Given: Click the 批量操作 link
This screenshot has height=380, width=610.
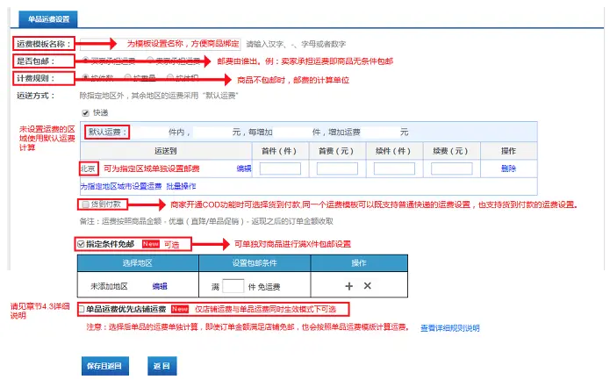Looking at the screenshot, I should [181, 186].
